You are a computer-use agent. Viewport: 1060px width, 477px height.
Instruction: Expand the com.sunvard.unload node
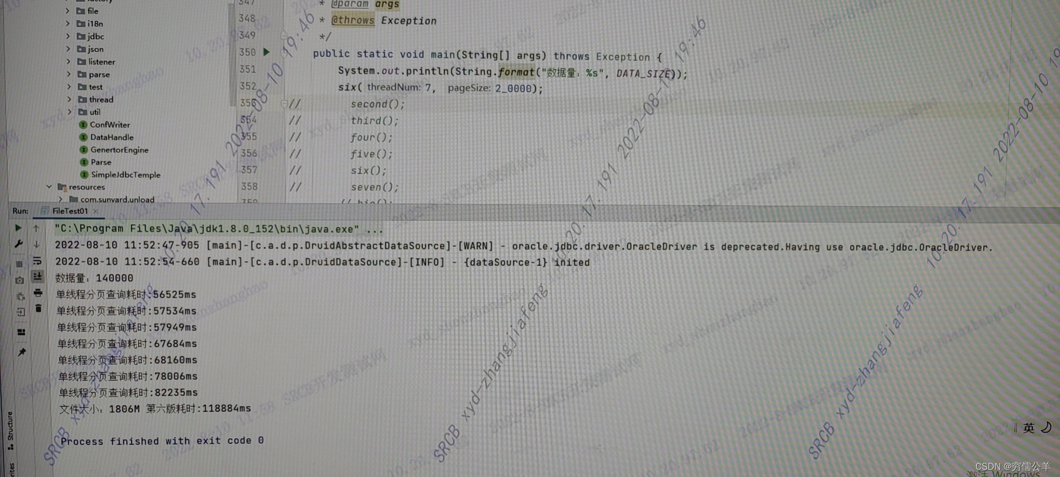[61, 199]
